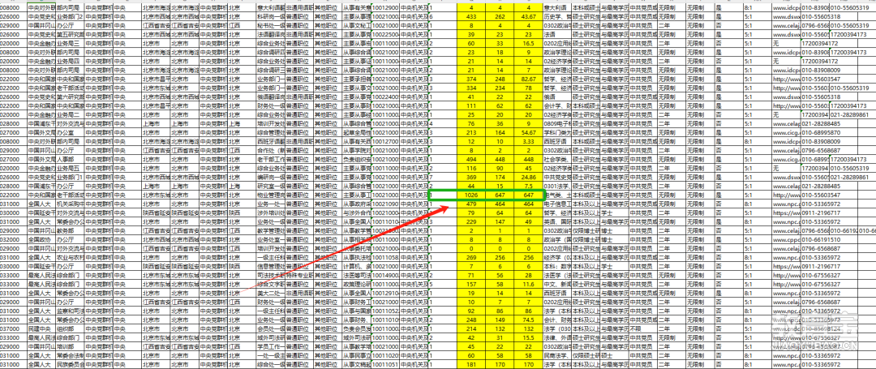Image resolution: width=876 pixels, height=369 pixels.
Task: Select the cell with value 213
Action: click(x=471, y=133)
